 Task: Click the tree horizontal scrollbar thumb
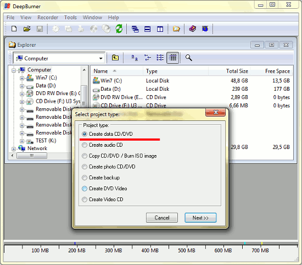coord(32,156)
